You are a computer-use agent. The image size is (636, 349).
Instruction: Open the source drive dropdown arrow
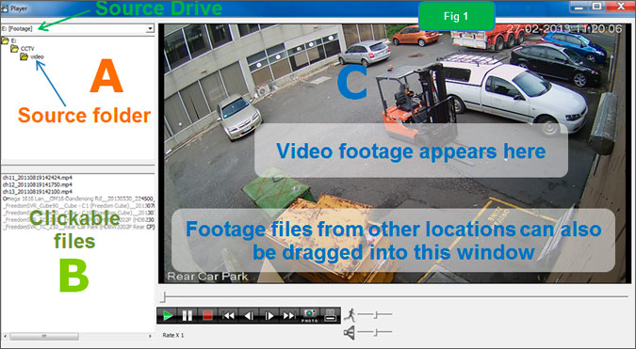pyautogui.click(x=150, y=28)
